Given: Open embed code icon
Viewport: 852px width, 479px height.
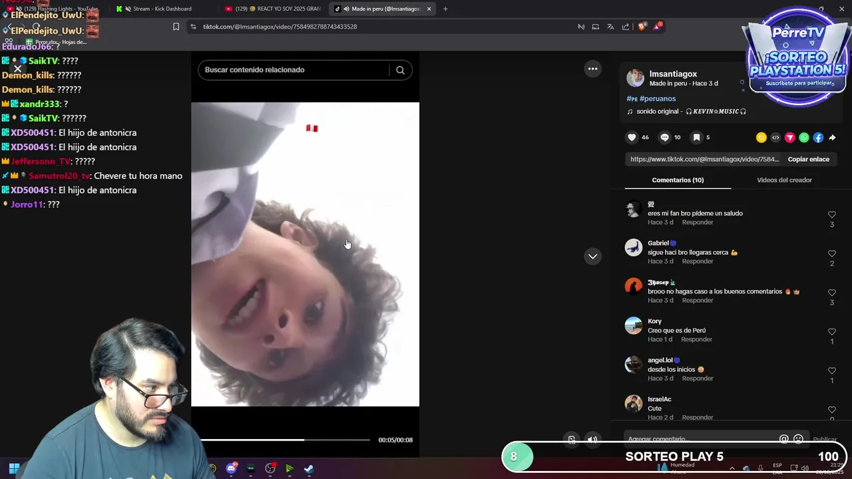Looking at the screenshot, I should coord(775,138).
